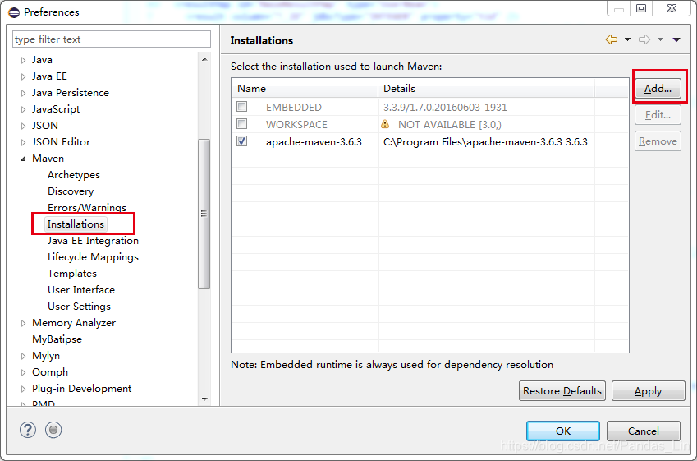Viewport: 697px width, 461px height.
Task: Click the tree scrollbar down arrow
Action: (204, 399)
